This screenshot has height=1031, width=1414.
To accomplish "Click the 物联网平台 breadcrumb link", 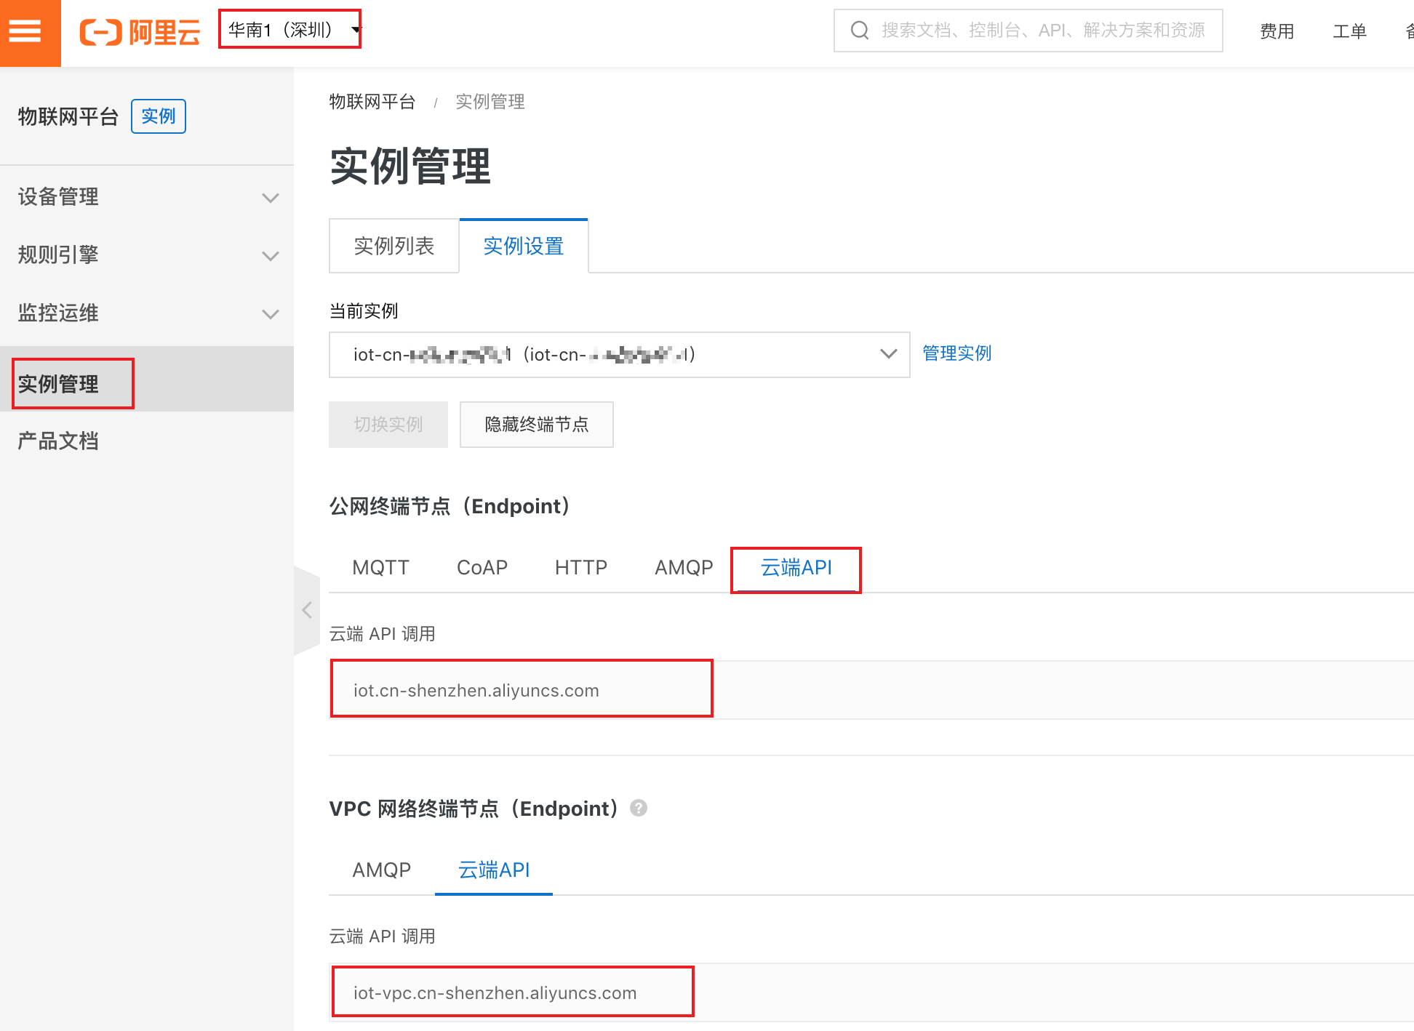I will pyautogui.click(x=372, y=102).
